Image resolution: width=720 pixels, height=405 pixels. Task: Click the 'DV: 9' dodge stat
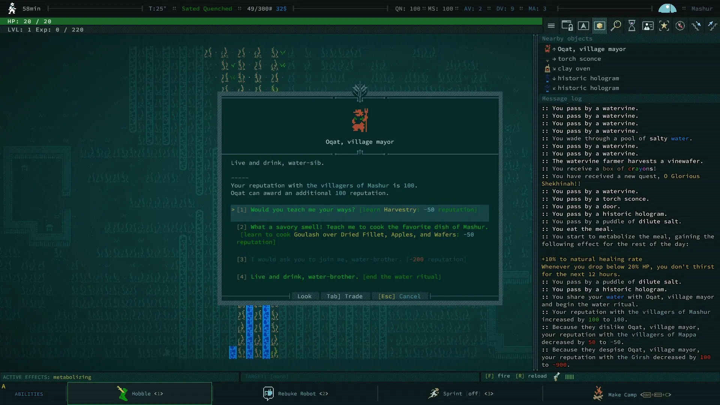point(505,9)
